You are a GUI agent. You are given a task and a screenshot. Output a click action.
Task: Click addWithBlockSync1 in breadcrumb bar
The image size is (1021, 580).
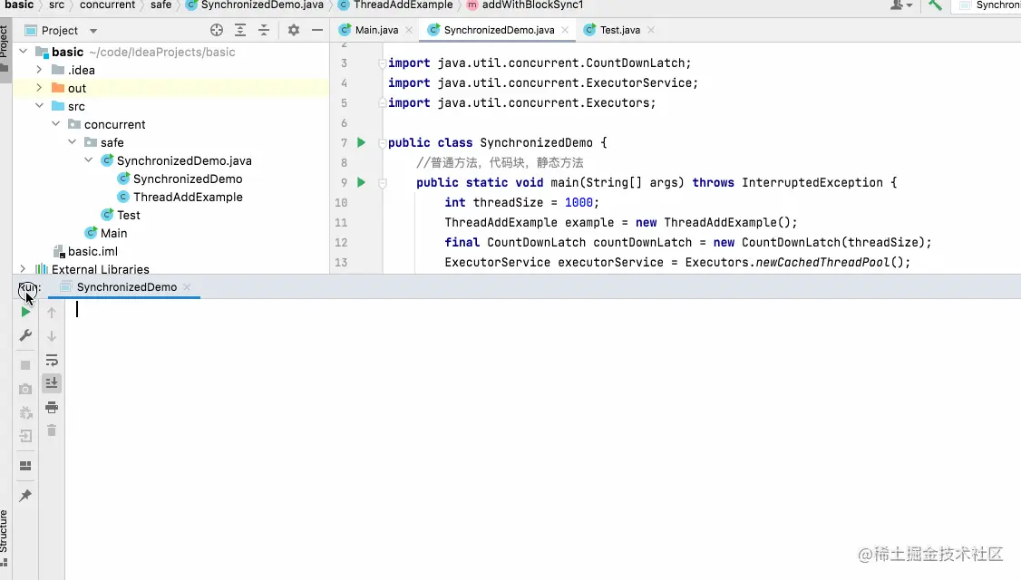tap(526, 5)
